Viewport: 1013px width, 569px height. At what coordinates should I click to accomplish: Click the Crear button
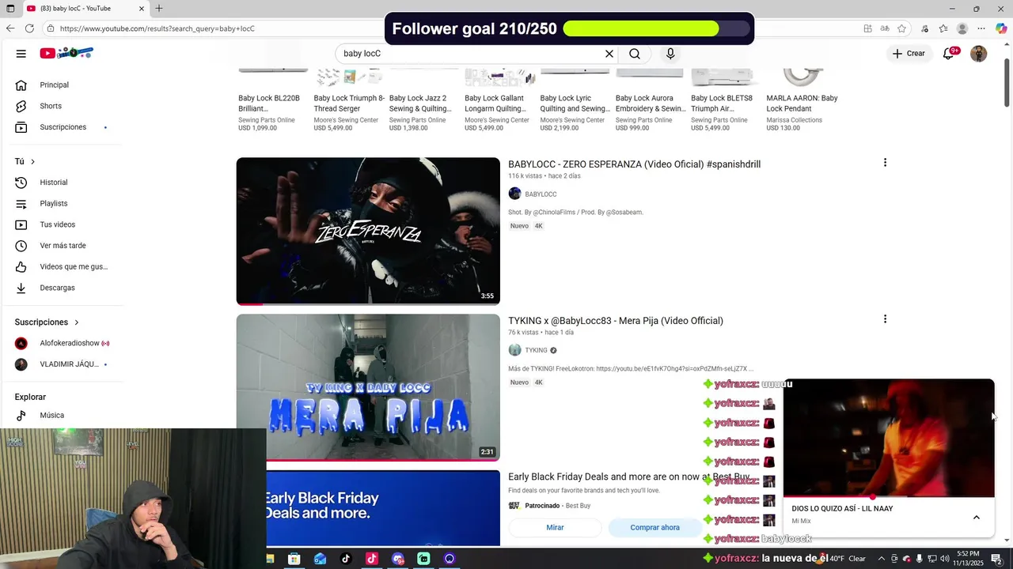pyautogui.click(x=908, y=54)
